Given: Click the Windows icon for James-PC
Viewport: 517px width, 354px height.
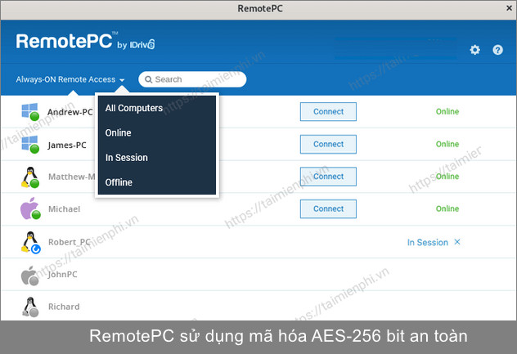Looking at the screenshot, I should point(30,145).
